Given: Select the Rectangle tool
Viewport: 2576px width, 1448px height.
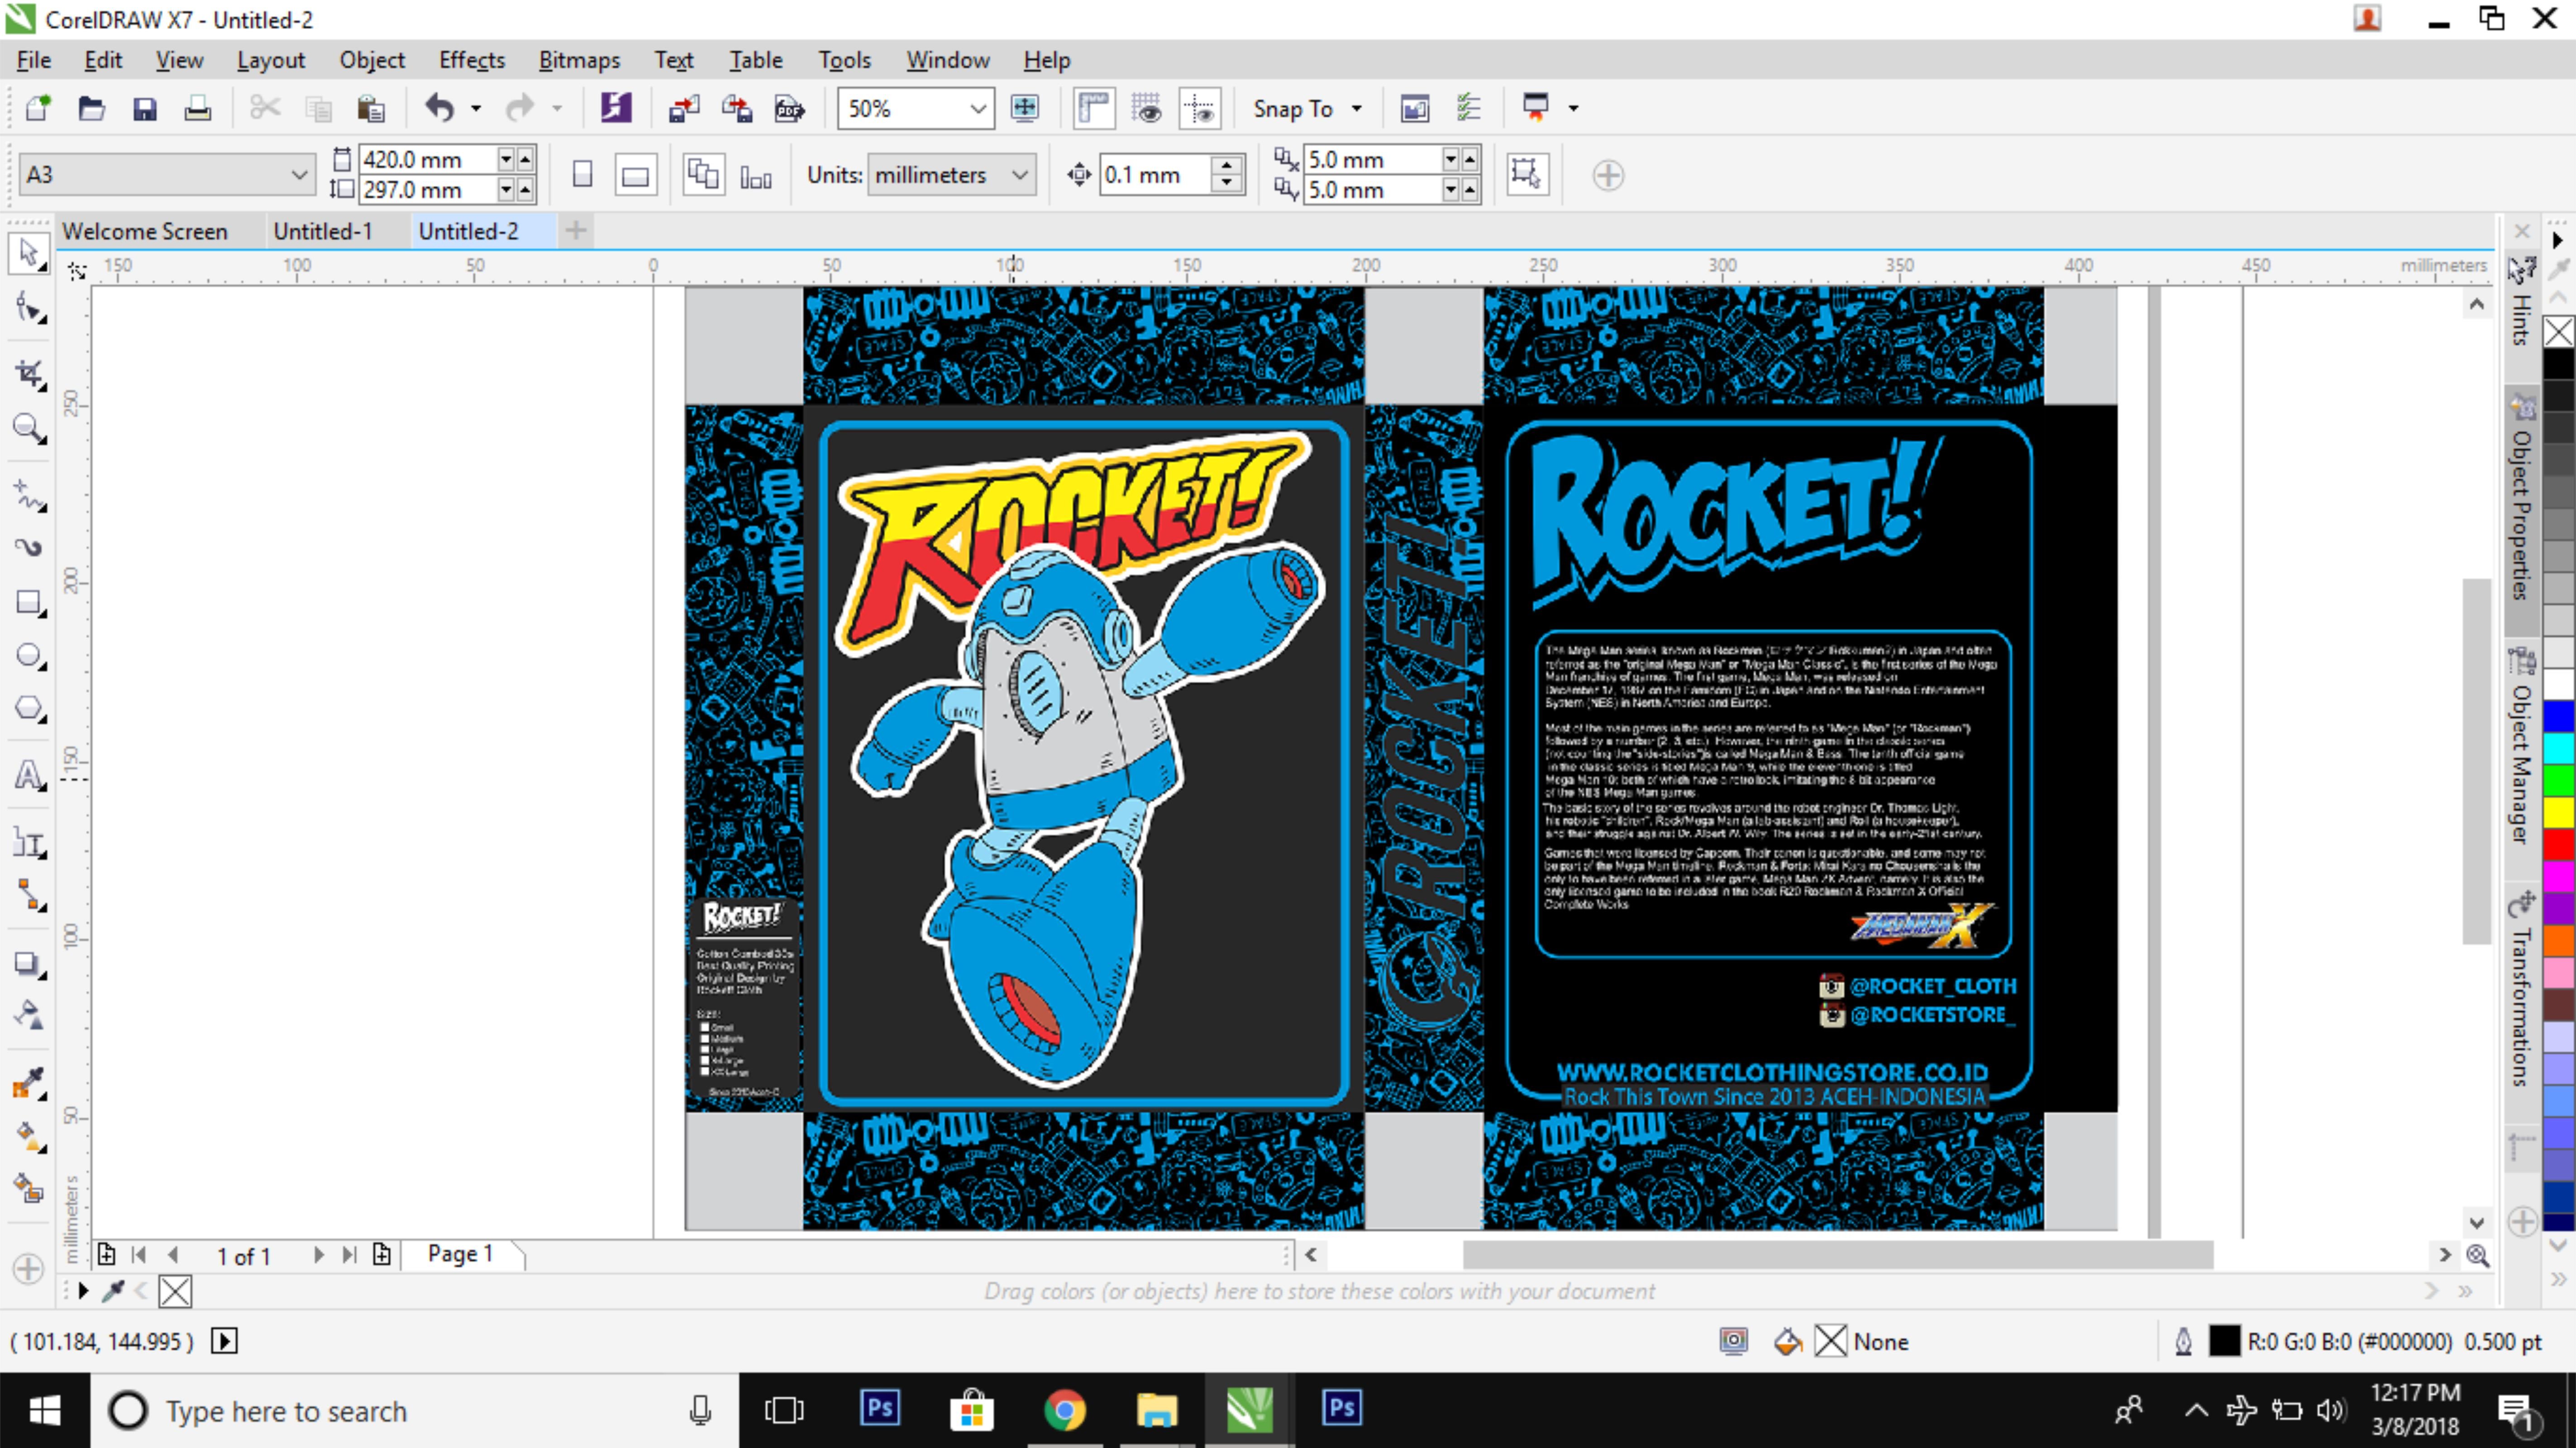Looking at the screenshot, I should (x=28, y=602).
